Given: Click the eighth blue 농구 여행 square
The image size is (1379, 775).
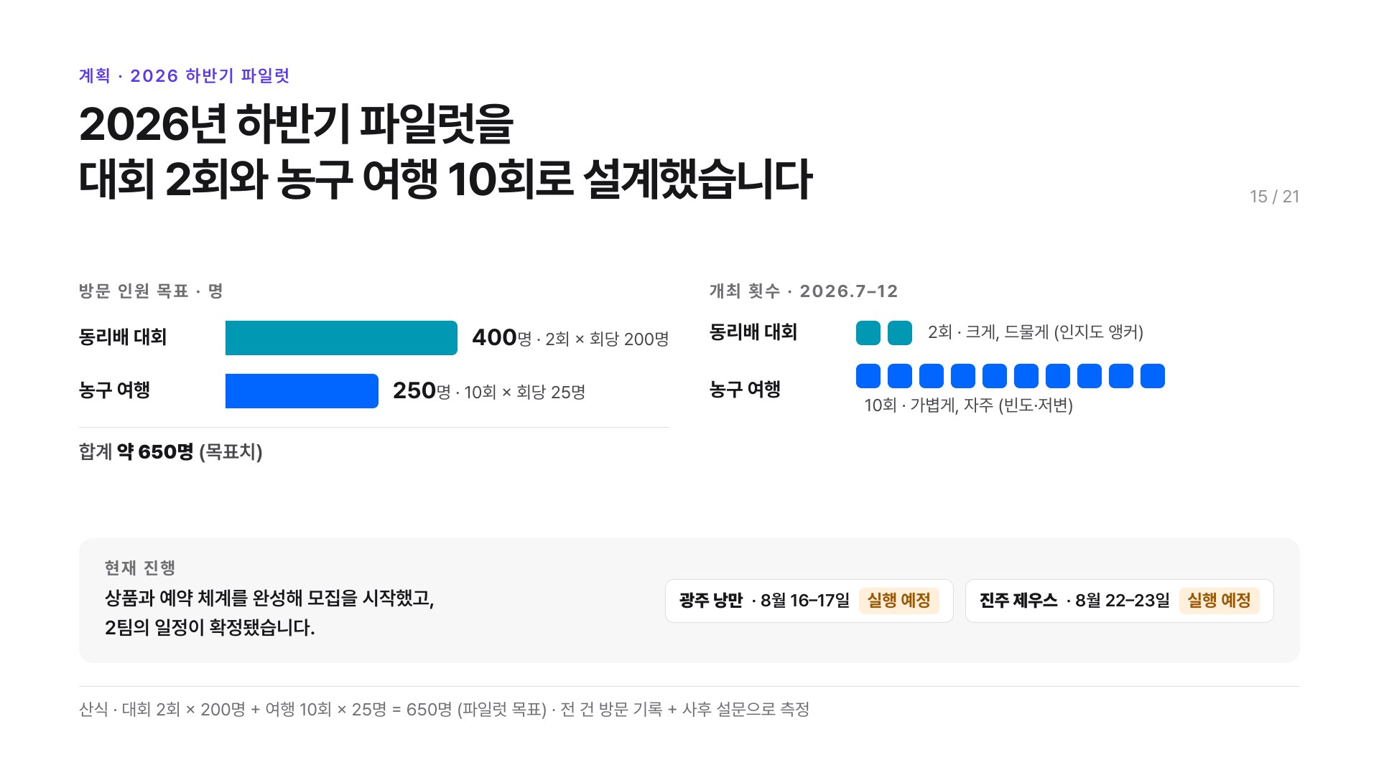Looking at the screenshot, I should coord(1090,376).
